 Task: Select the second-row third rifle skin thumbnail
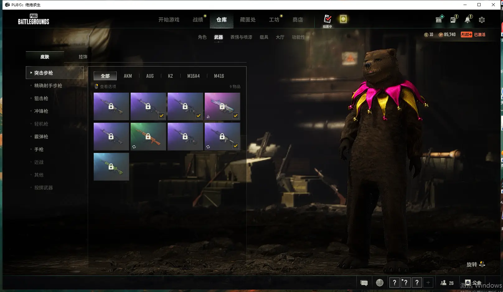click(x=185, y=137)
